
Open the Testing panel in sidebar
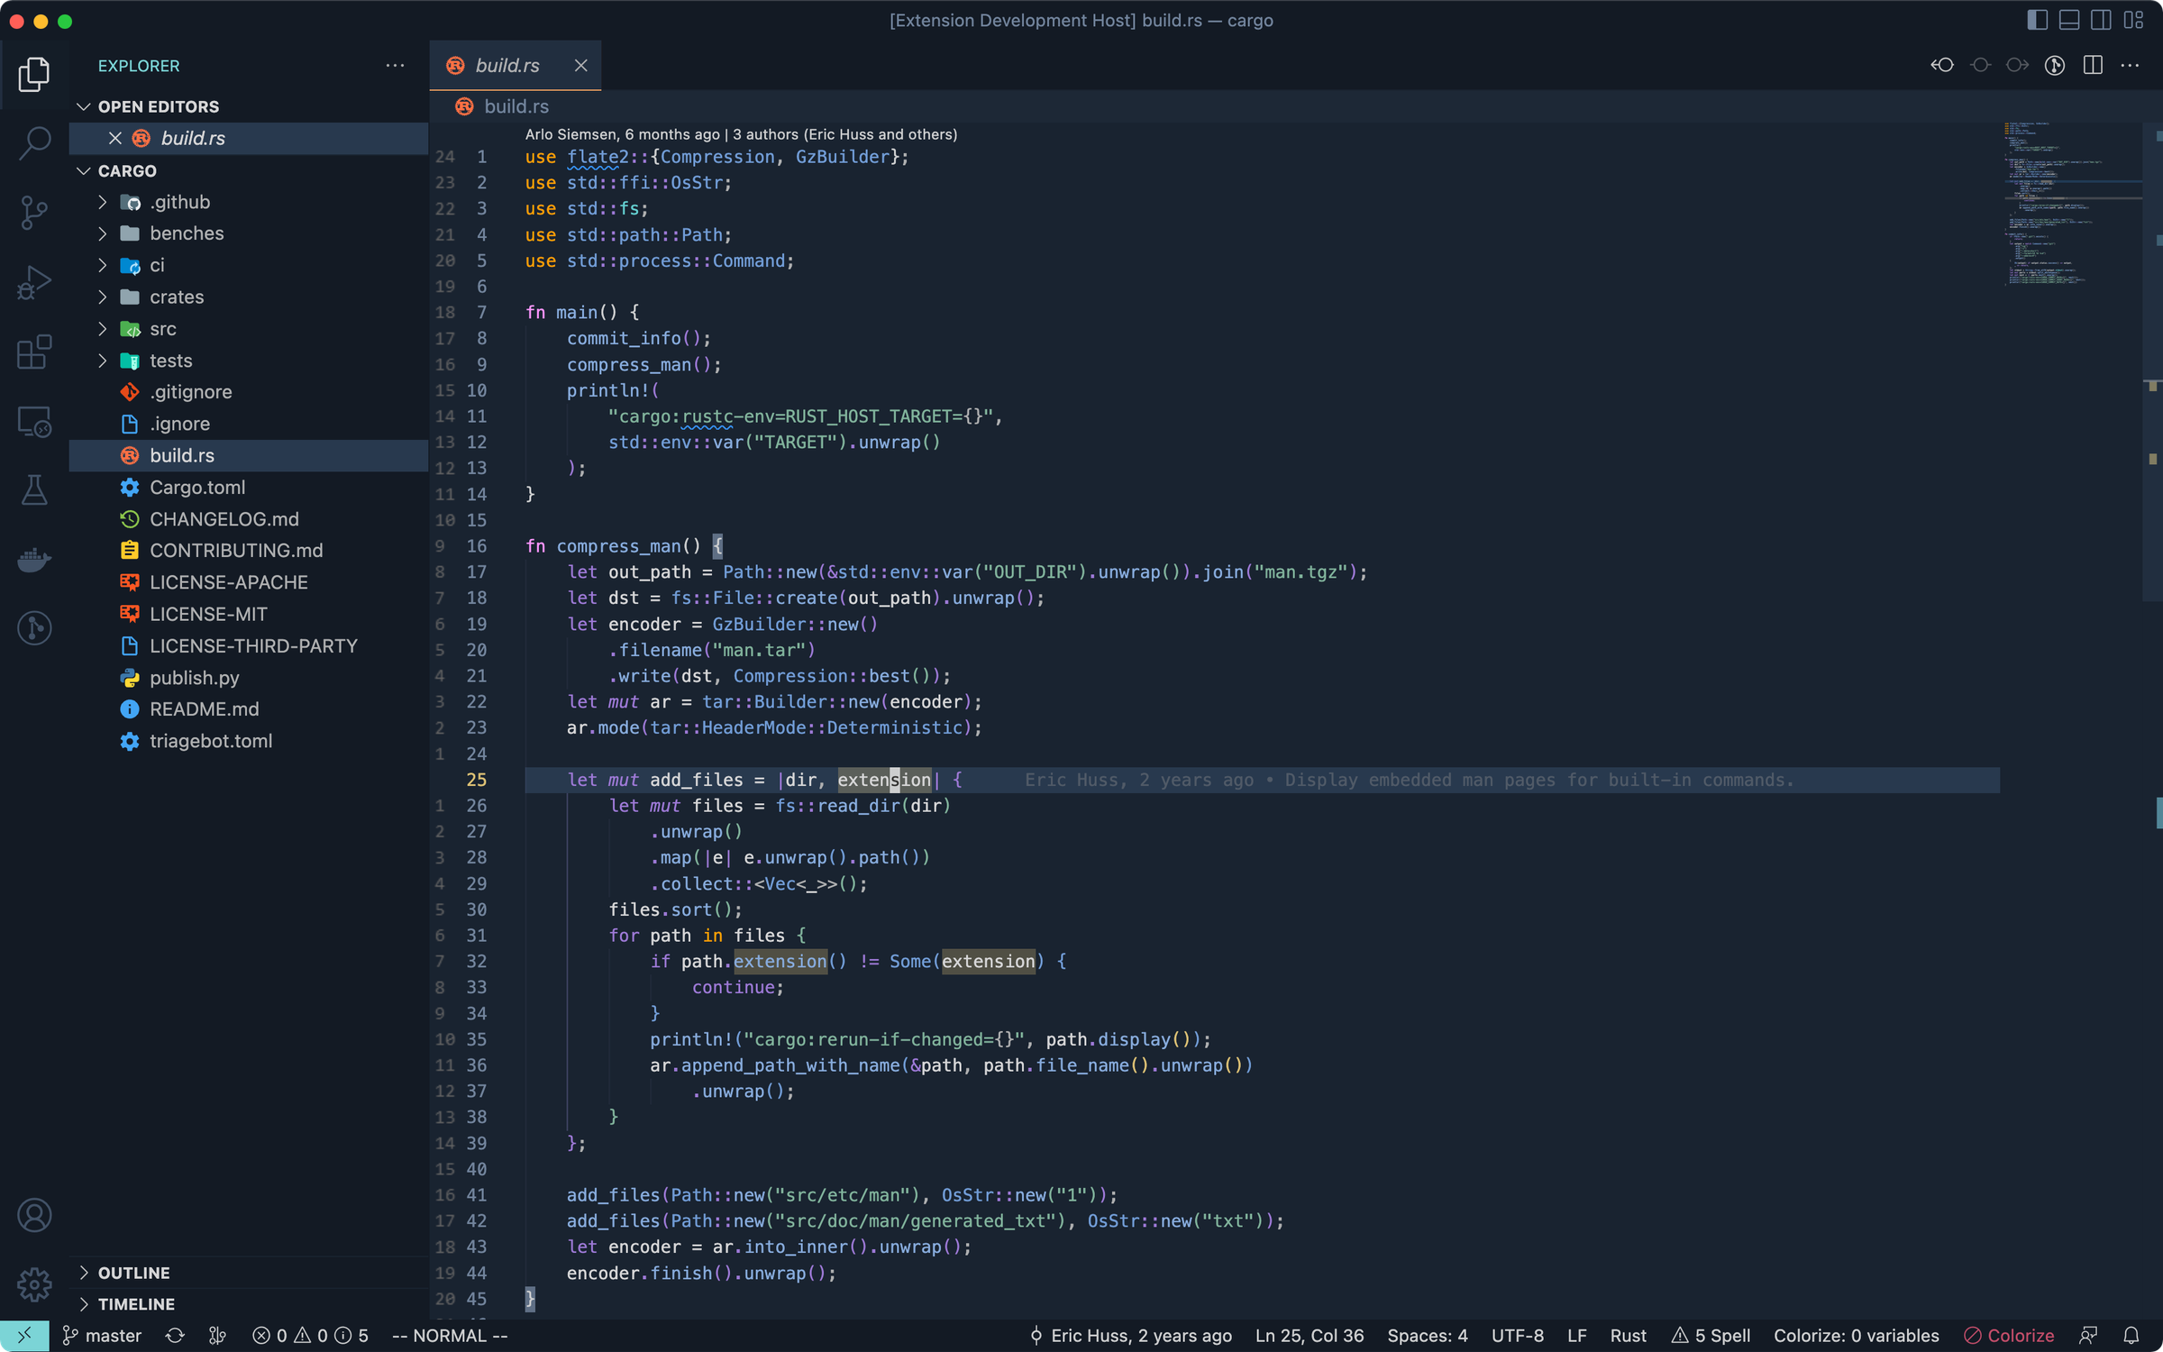click(x=34, y=489)
